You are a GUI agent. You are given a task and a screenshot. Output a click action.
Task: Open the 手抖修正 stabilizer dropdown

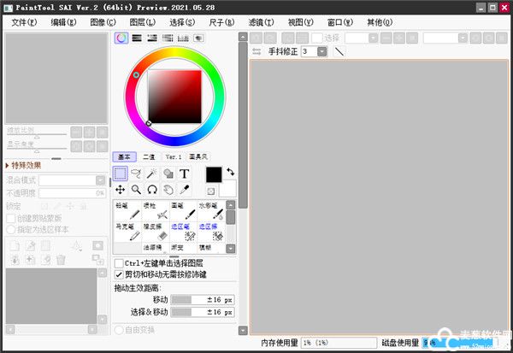pyautogui.click(x=321, y=51)
